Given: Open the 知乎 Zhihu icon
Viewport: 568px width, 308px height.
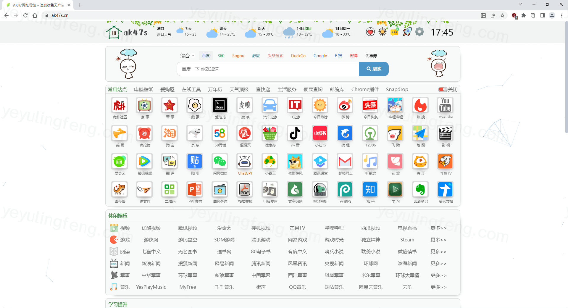Looking at the screenshot, I should pos(370,190).
